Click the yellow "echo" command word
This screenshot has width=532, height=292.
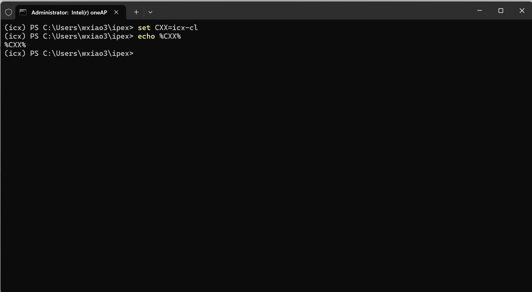pyautogui.click(x=146, y=36)
